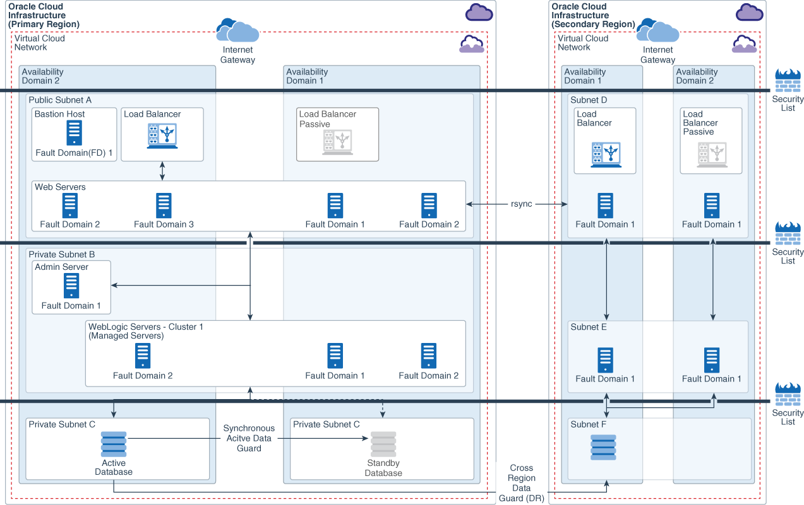The width and height of the screenshot is (804, 505).
Task: Select the Fault Domain 1 server icon in Subnet E
Action: pos(604,358)
